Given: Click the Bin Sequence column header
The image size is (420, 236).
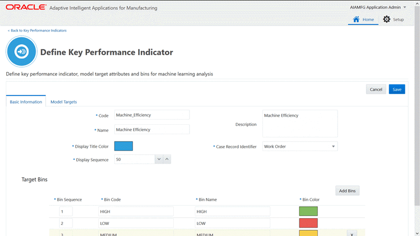Looking at the screenshot, I should (68, 200).
